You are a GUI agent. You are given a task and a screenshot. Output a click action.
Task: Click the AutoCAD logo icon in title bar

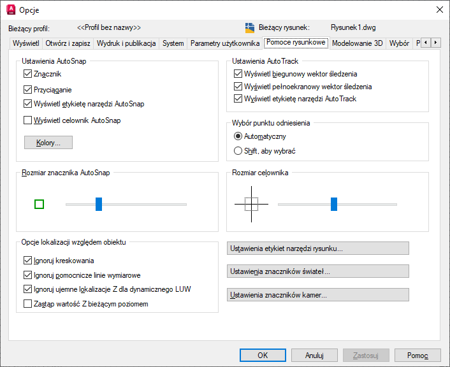[x=11, y=10]
